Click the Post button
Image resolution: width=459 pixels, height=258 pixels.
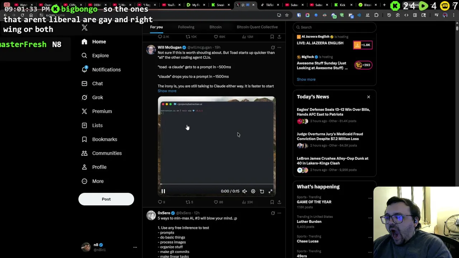106,199
